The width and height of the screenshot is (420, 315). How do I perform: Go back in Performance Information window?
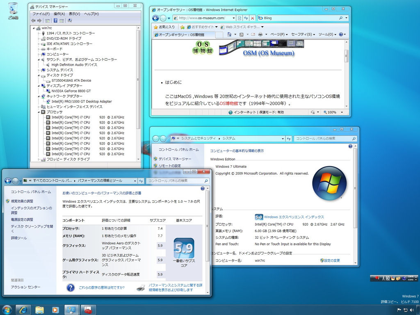coord(8,181)
